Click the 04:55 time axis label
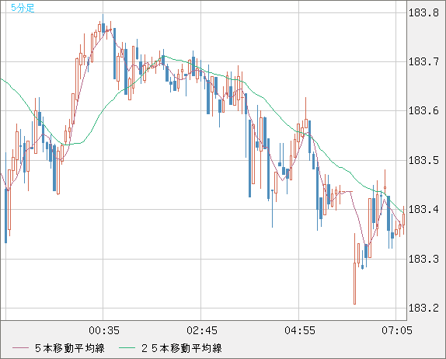Image resolution: width=446 pixels, height=359 pixels. click(300, 330)
